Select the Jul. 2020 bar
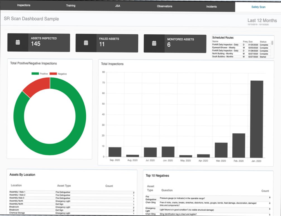 click(x=150, y=152)
